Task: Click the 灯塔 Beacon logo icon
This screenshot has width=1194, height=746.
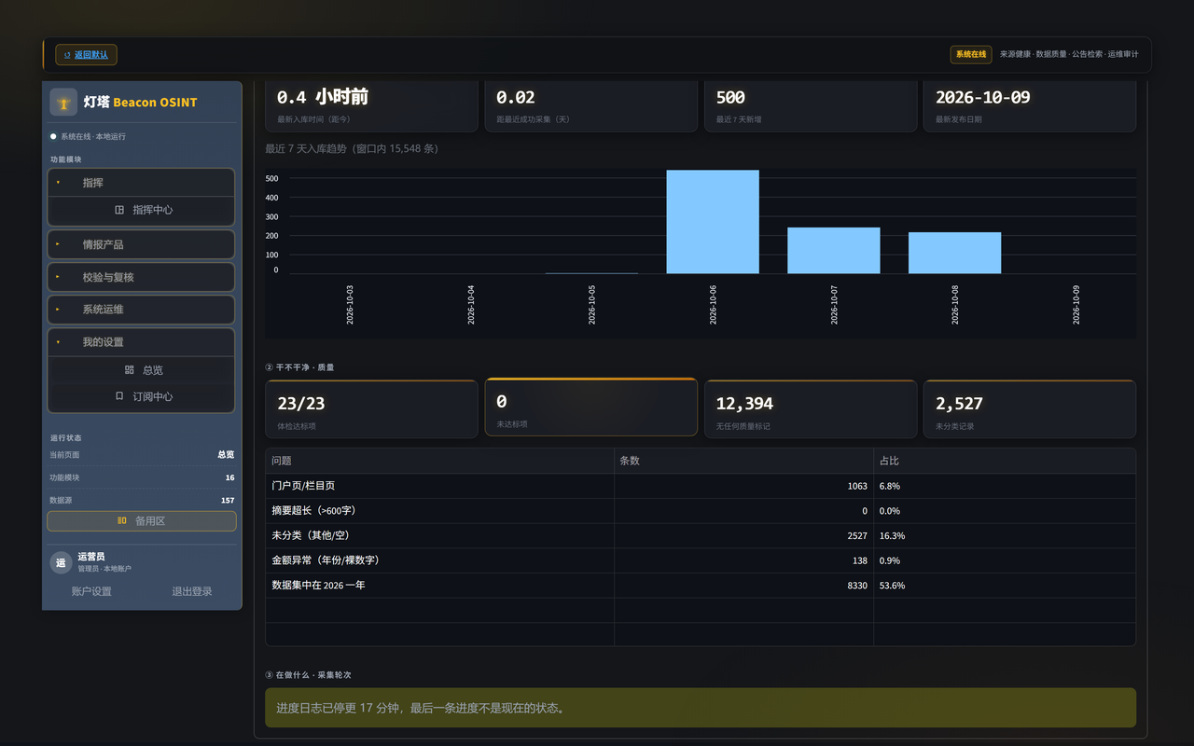Action: point(63,102)
